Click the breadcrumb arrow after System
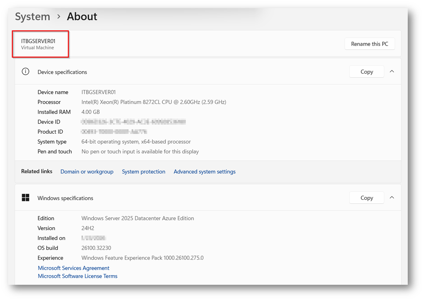The width and height of the screenshot is (424, 301). tap(59, 17)
